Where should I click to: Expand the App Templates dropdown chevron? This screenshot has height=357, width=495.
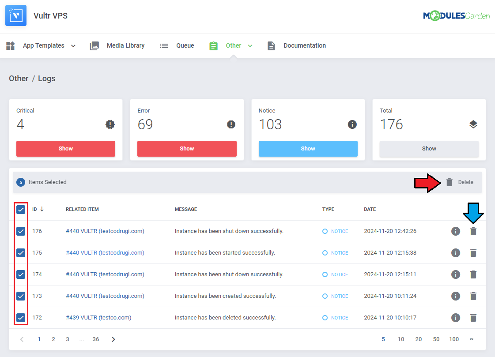[x=73, y=46]
